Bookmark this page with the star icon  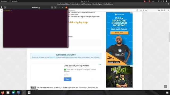click(x=146, y=10)
